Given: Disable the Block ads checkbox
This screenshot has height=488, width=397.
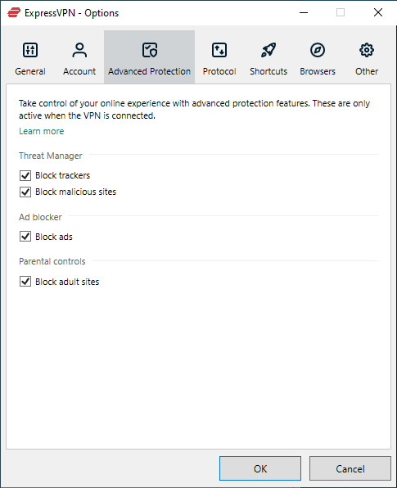Looking at the screenshot, I should (25, 237).
